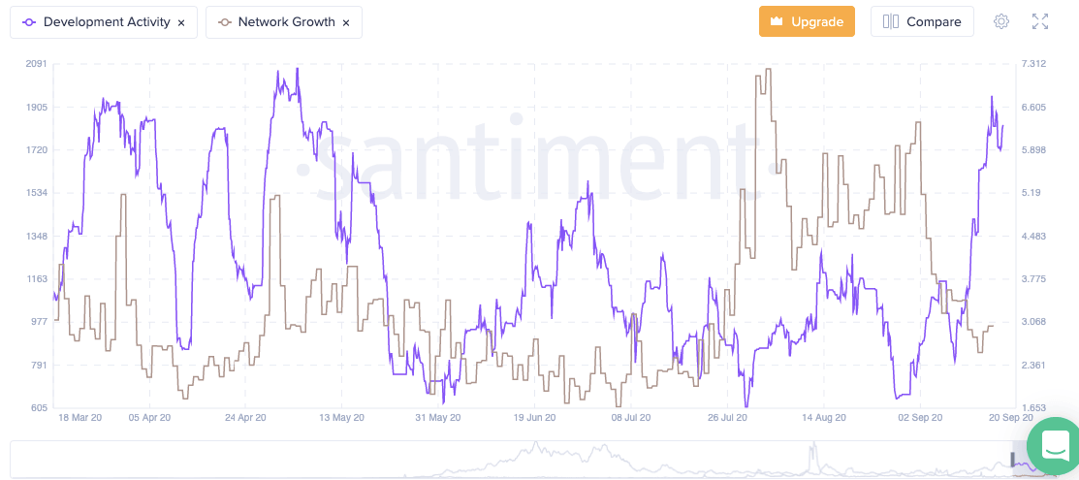Click the 2091 left axis label
1079x480 pixels.
coord(36,64)
